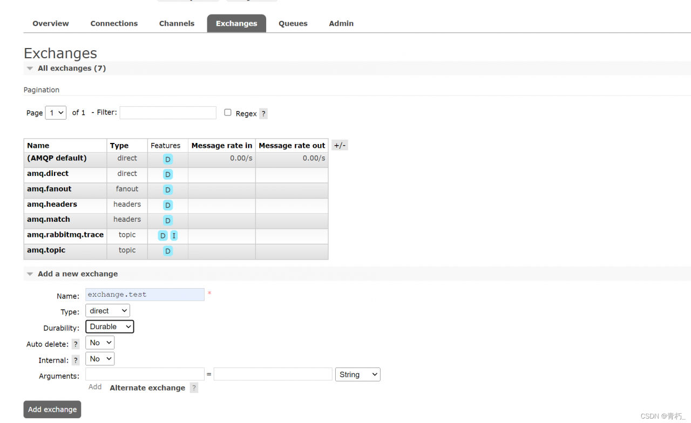
Task: Open the amq.fanout exchange
Action: (x=49, y=189)
